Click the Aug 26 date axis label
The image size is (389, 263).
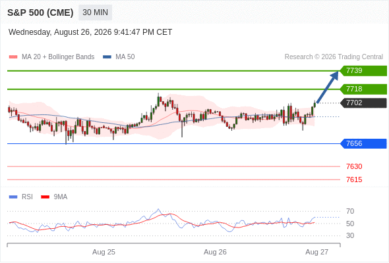pos(215,252)
